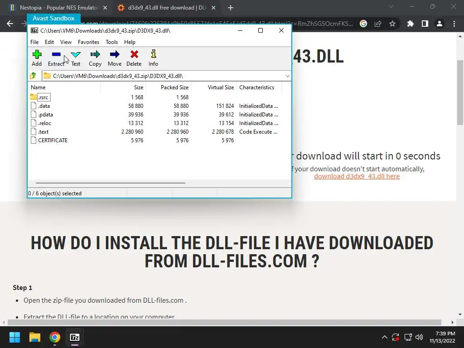The image size is (464, 348).
Task: Click the '0 / 6 object(s) selected' status
Action: click(x=55, y=193)
